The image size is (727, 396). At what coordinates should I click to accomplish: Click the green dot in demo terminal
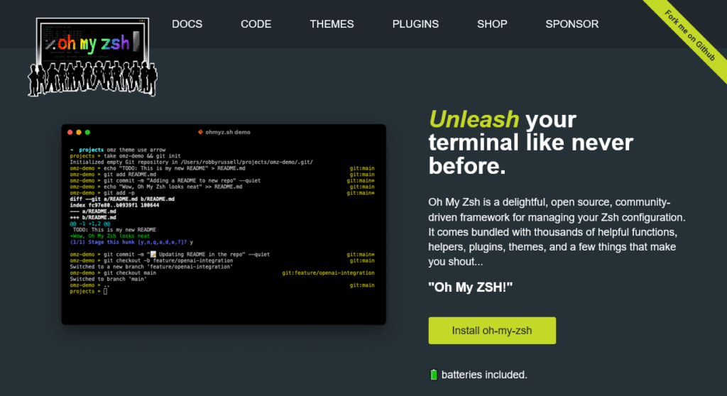[87, 132]
